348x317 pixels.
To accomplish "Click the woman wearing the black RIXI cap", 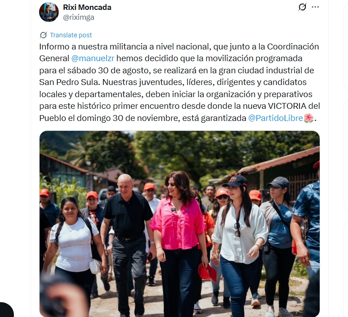I will click(x=239, y=244).
